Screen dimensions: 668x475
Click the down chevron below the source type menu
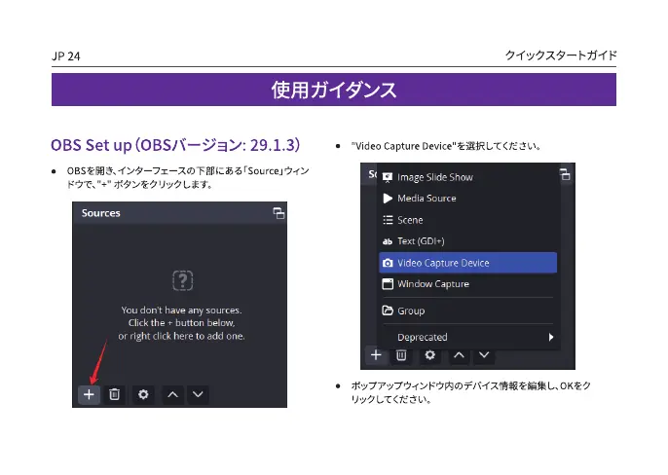[484, 356]
